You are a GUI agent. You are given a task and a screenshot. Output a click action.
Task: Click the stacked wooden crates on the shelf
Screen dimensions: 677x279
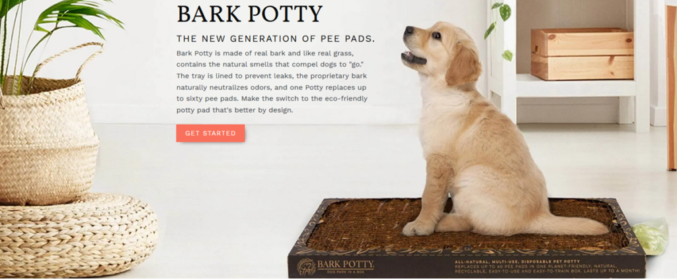(582, 54)
